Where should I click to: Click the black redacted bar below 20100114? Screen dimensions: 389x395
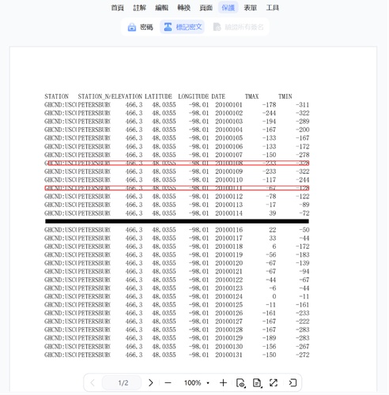pyautogui.click(x=177, y=221)
